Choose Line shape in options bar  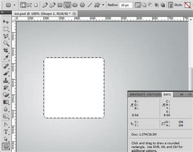(90, 5)
